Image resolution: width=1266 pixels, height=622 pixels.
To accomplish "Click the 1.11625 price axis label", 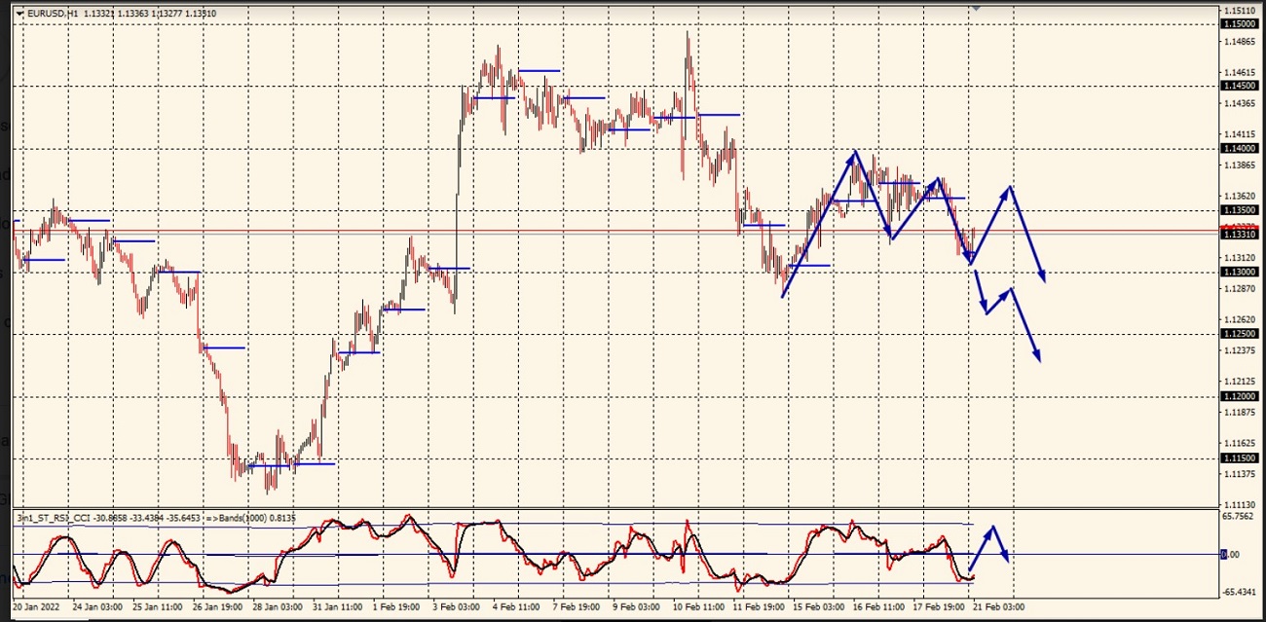I will pyautogui.click(x=1241, y=443).
